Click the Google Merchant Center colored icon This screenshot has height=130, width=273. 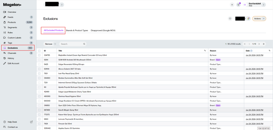tap(249, 19)
